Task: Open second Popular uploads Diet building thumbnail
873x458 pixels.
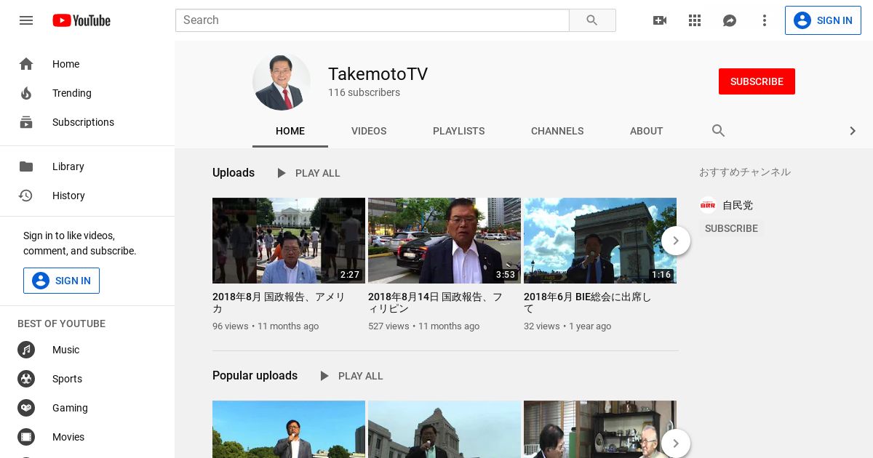Action: point(445,429)
